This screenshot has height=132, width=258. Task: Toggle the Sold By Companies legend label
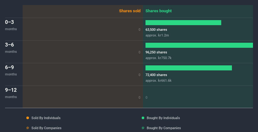click(x=46, y=128)
